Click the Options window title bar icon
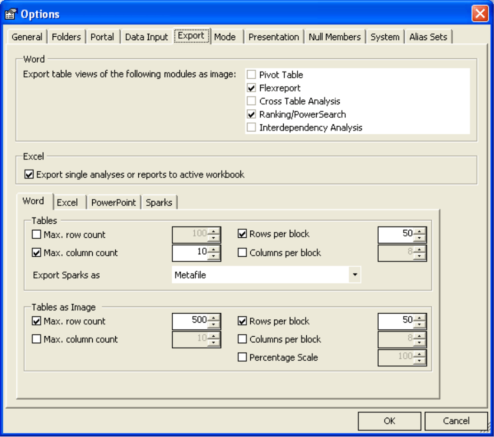Viewport: 494px width, 437px height. [11, 14]
